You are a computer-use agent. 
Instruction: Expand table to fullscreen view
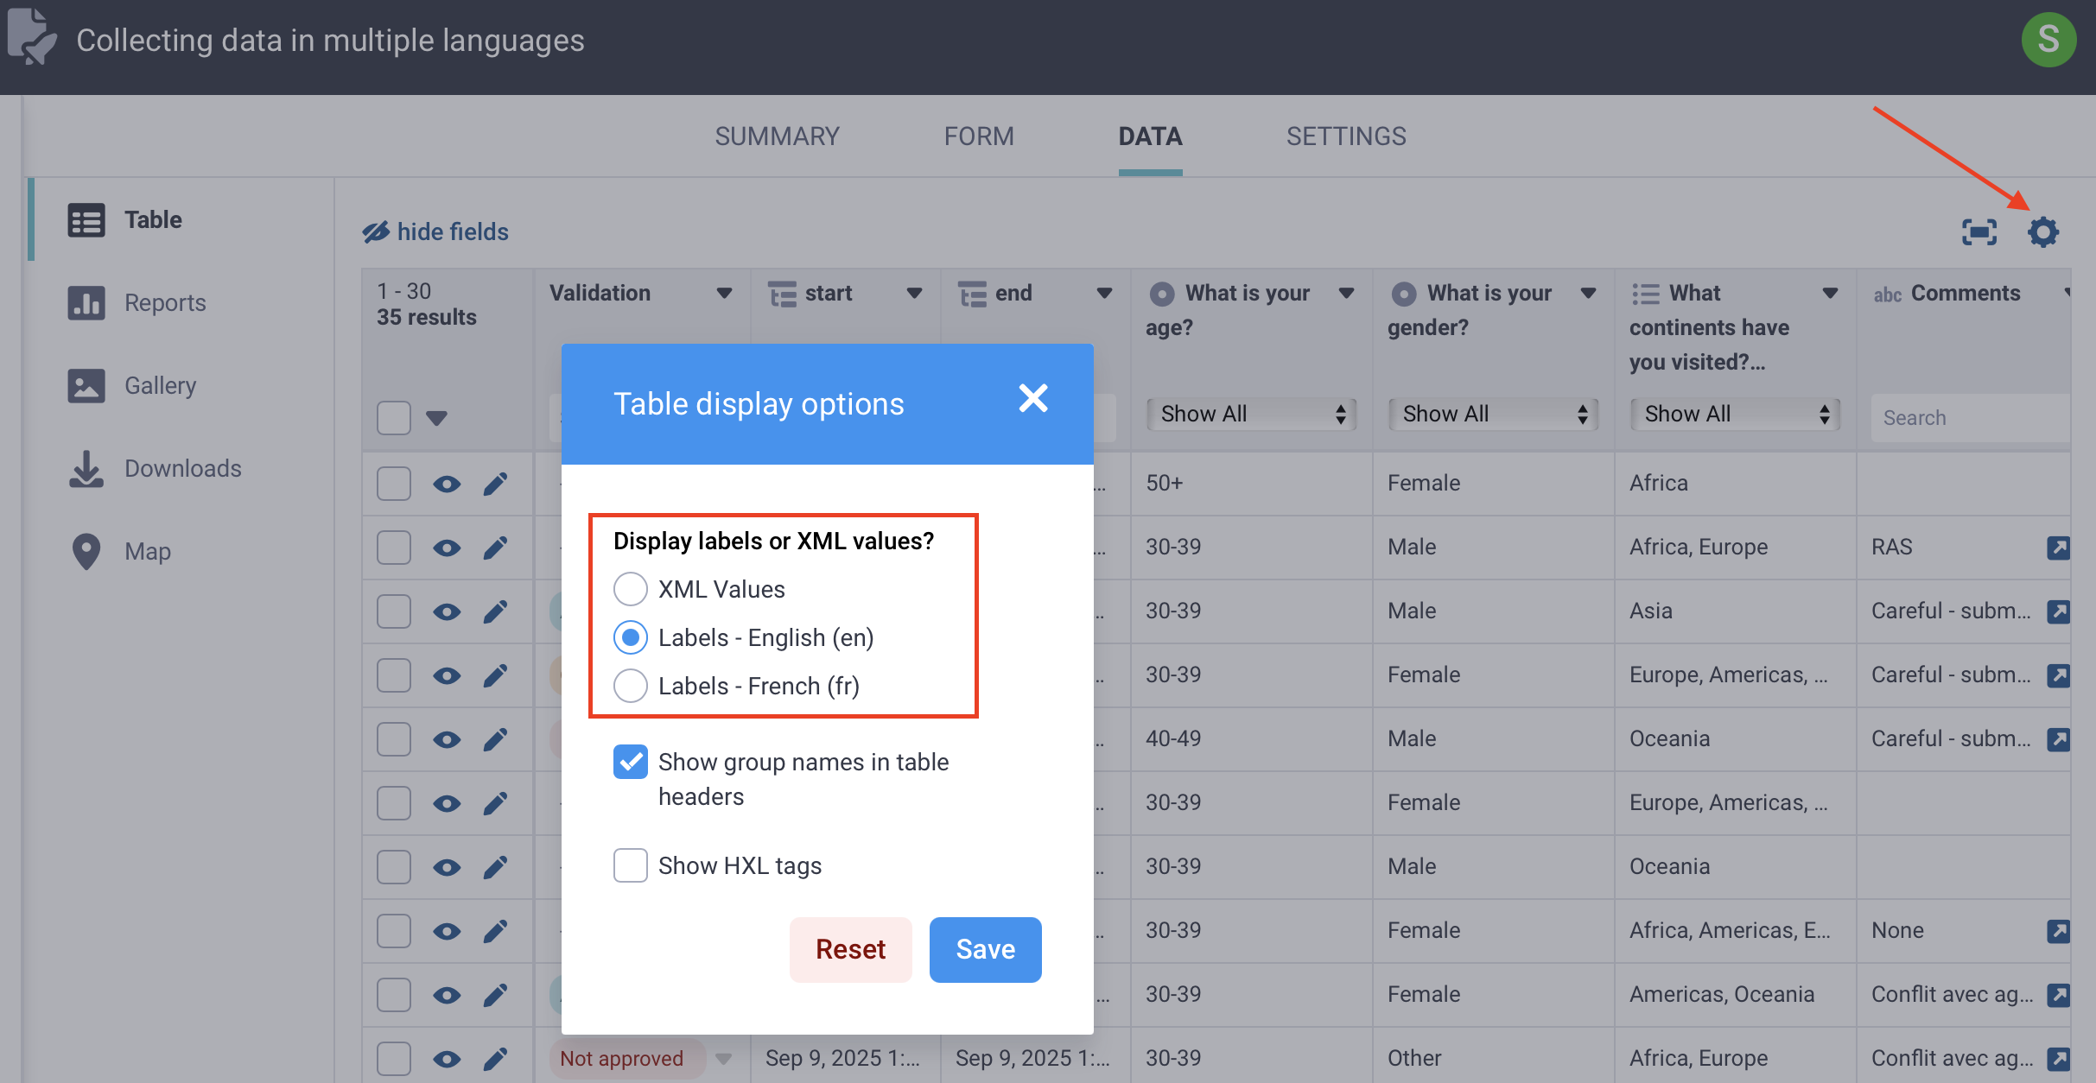pyautogui.click(x=1979, y=231)
